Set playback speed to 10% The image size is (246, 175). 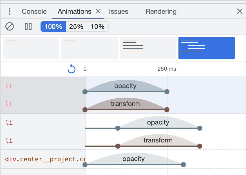click(x=98, y=26)
